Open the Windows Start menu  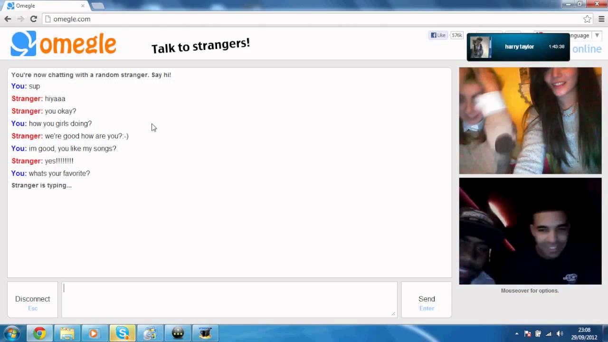pos(11,333)
